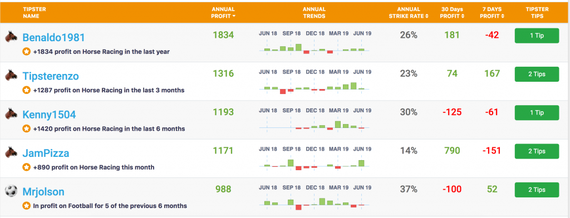View the 2 Tips button for Tipsterenzo

pos(537,74)
